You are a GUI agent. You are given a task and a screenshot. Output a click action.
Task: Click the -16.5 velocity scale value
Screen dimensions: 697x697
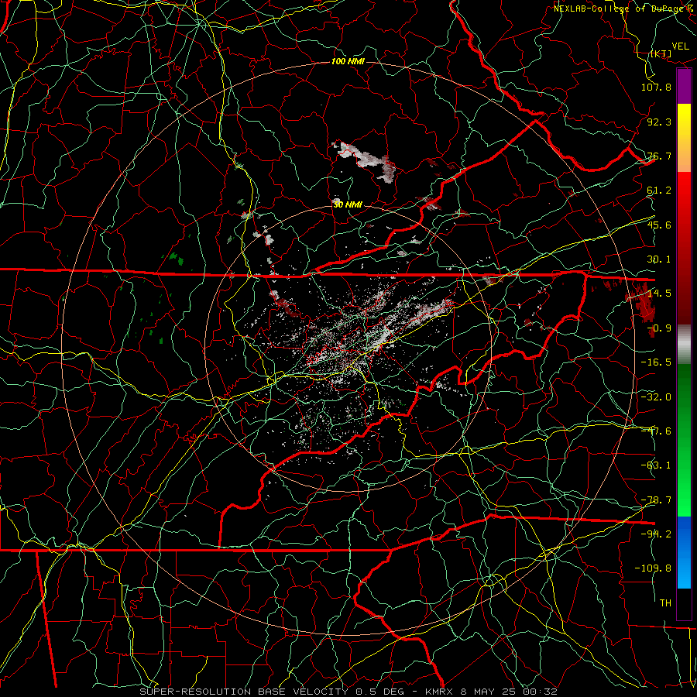coord(656,362)
